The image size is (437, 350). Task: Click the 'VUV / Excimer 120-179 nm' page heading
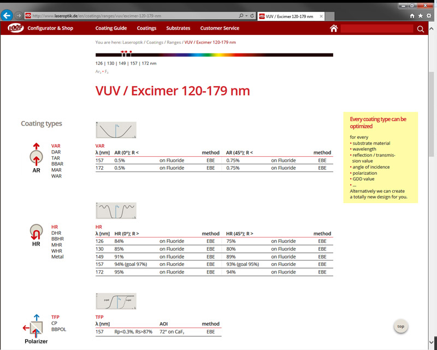point(173,91)
